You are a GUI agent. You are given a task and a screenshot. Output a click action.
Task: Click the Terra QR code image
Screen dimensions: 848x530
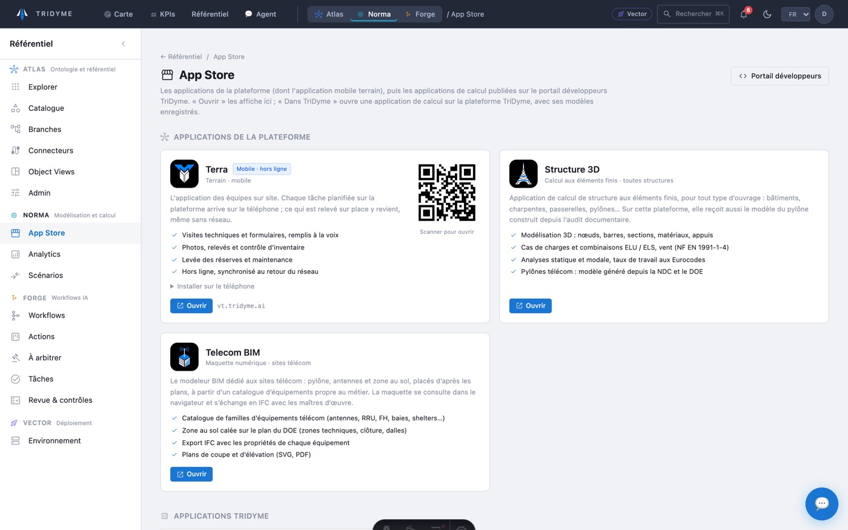pos(447,192)
